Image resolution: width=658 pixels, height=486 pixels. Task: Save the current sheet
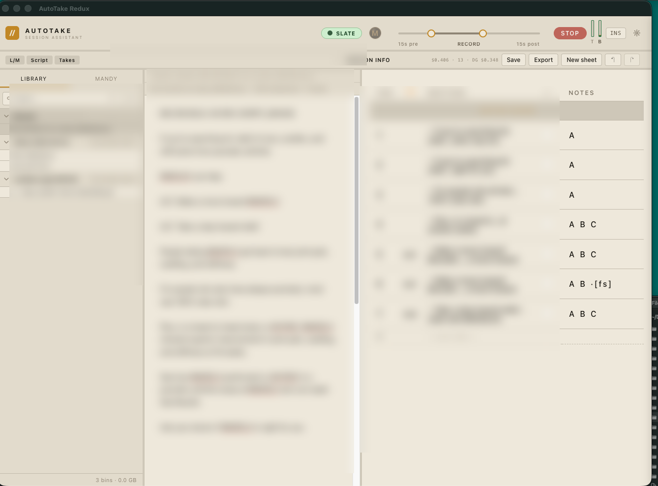point(513,60)
